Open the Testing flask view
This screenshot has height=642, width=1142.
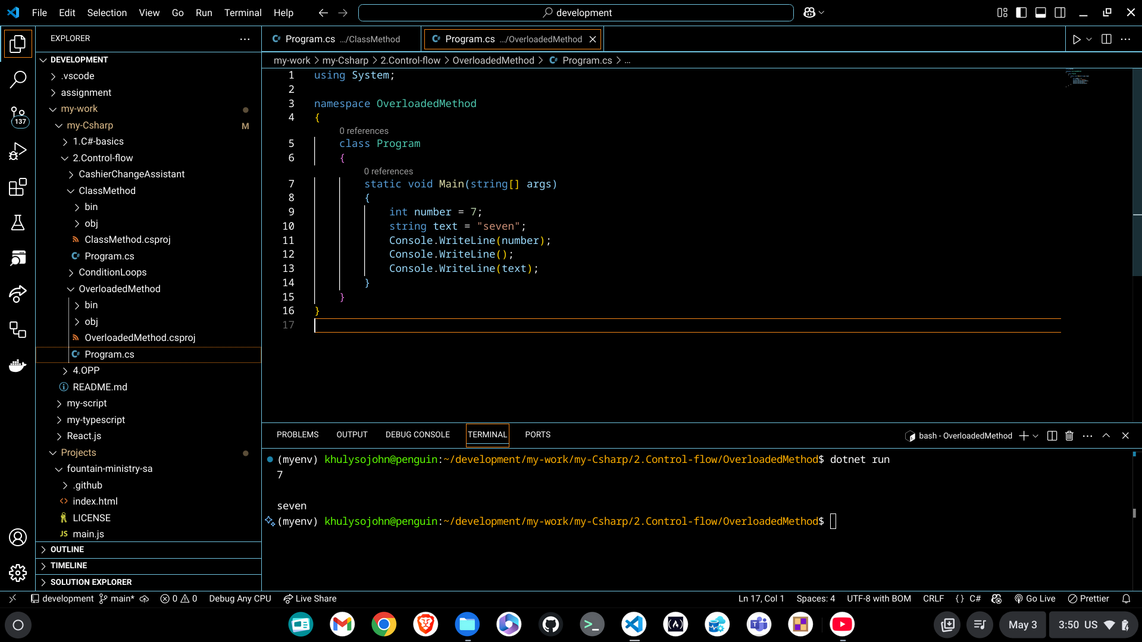click(18, 223)
